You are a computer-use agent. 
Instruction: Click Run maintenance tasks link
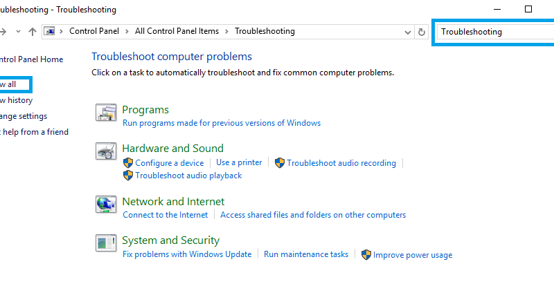tap(306, 254)
